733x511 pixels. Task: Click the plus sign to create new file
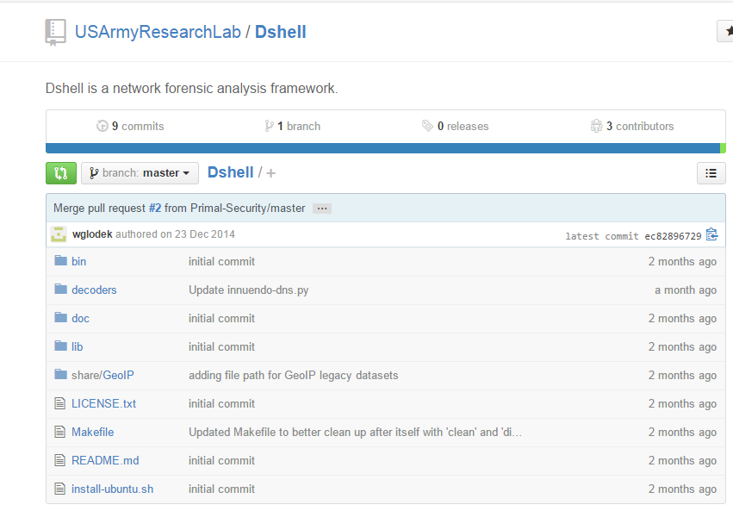270,173
